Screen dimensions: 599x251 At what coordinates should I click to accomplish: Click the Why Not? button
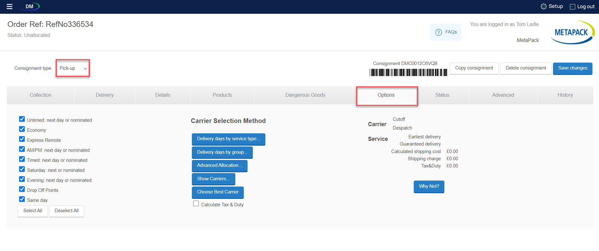tap(429, 187)
